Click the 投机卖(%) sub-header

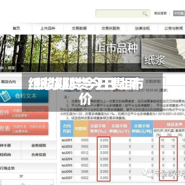point(169,132)
